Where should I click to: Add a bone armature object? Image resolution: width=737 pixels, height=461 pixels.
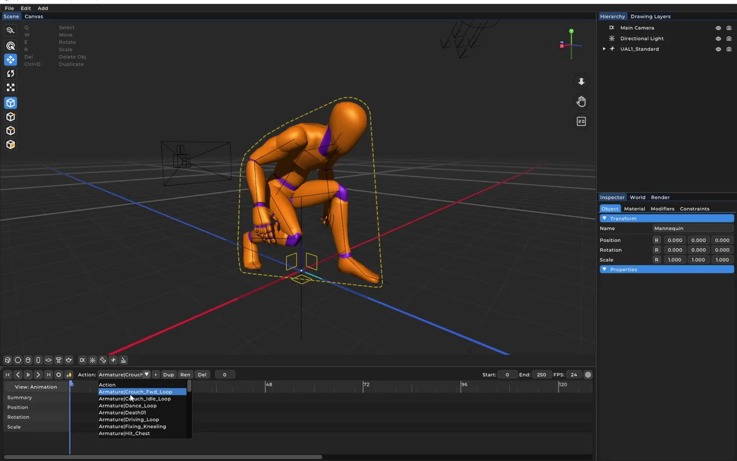coord(103,360)
